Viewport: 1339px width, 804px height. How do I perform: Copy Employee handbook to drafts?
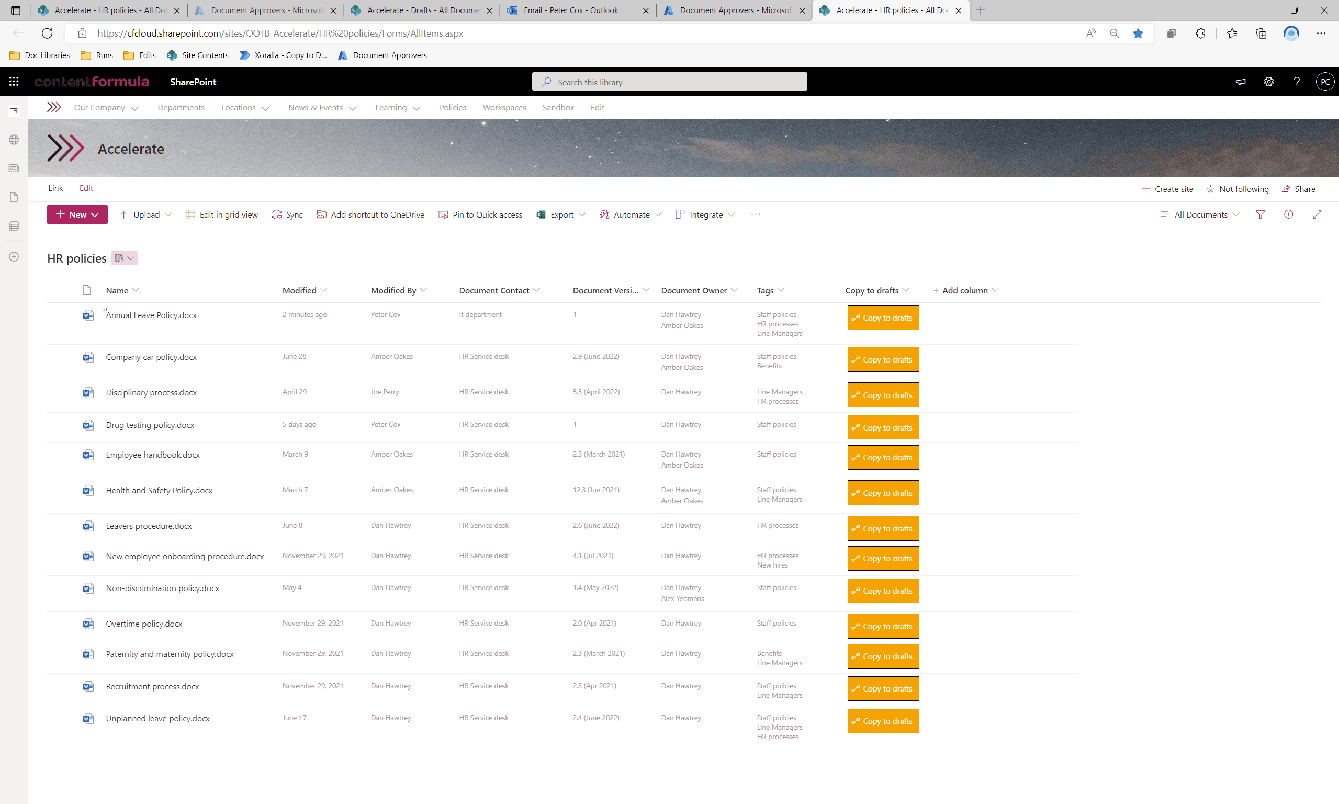(883, 458)
